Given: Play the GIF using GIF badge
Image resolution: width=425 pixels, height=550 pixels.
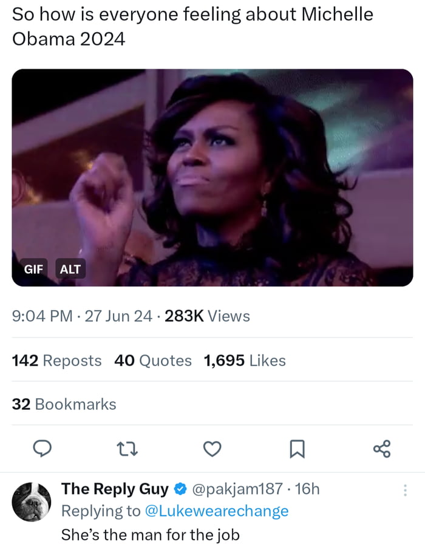Looking at the screenshot, I should [x=33, y=269].
